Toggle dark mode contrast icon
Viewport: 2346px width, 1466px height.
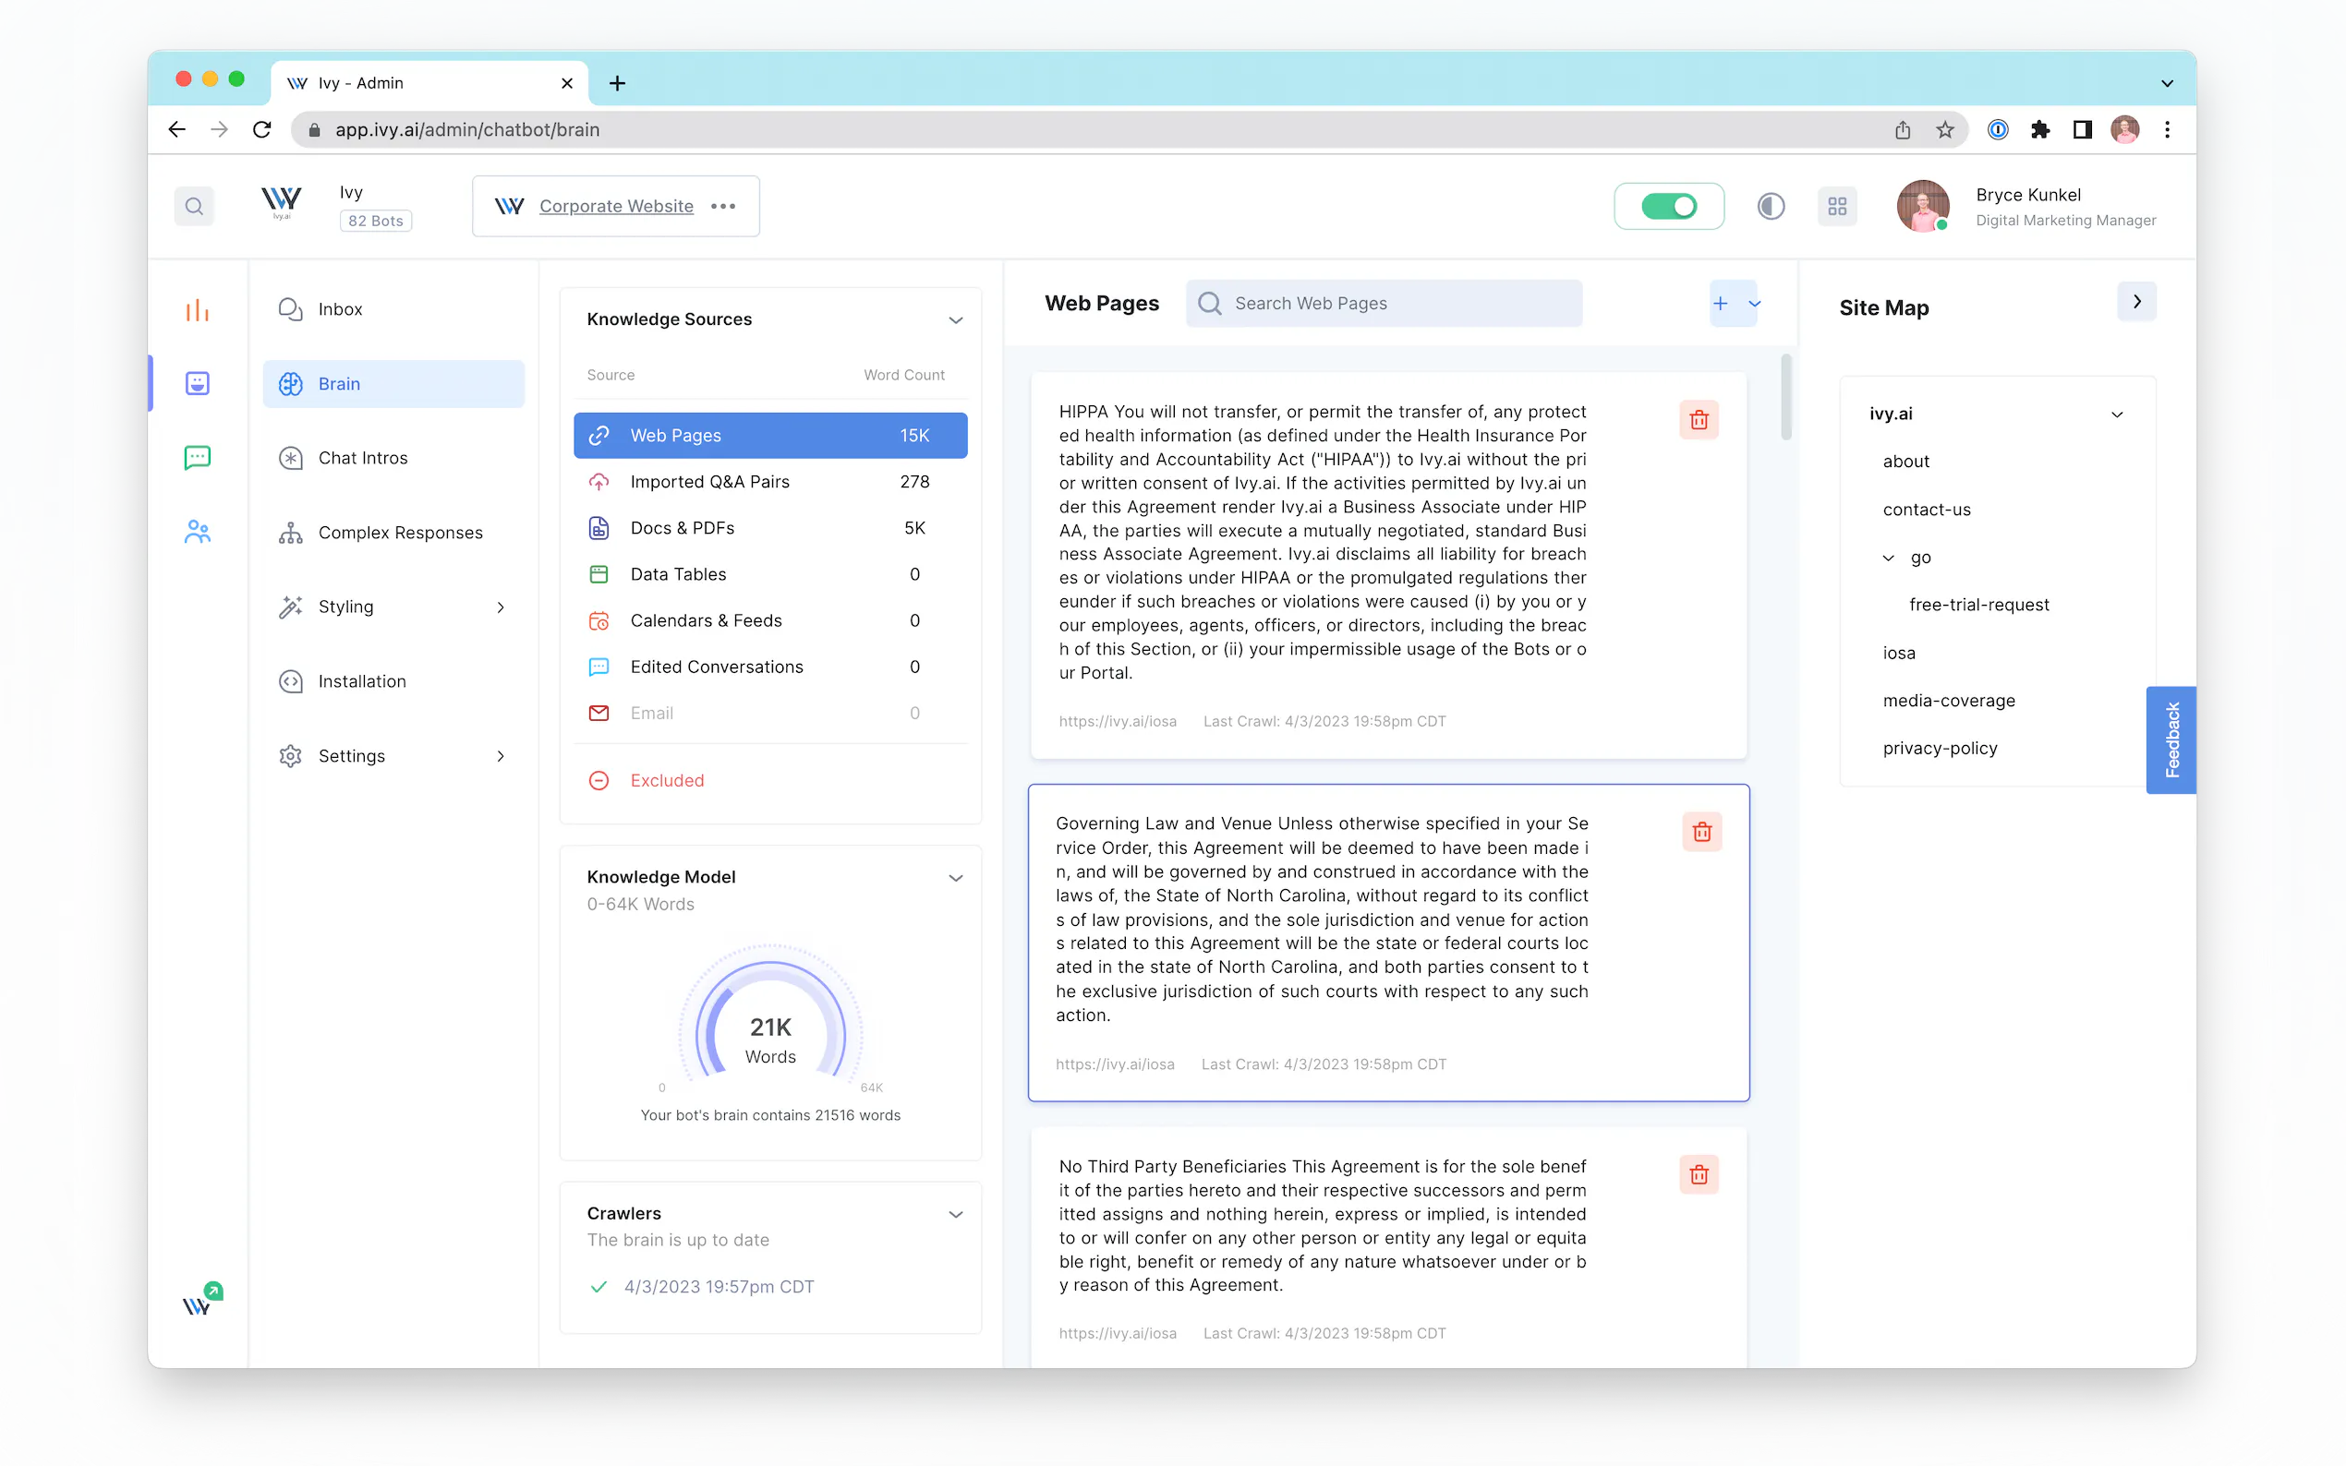[x=1770, y=207]
